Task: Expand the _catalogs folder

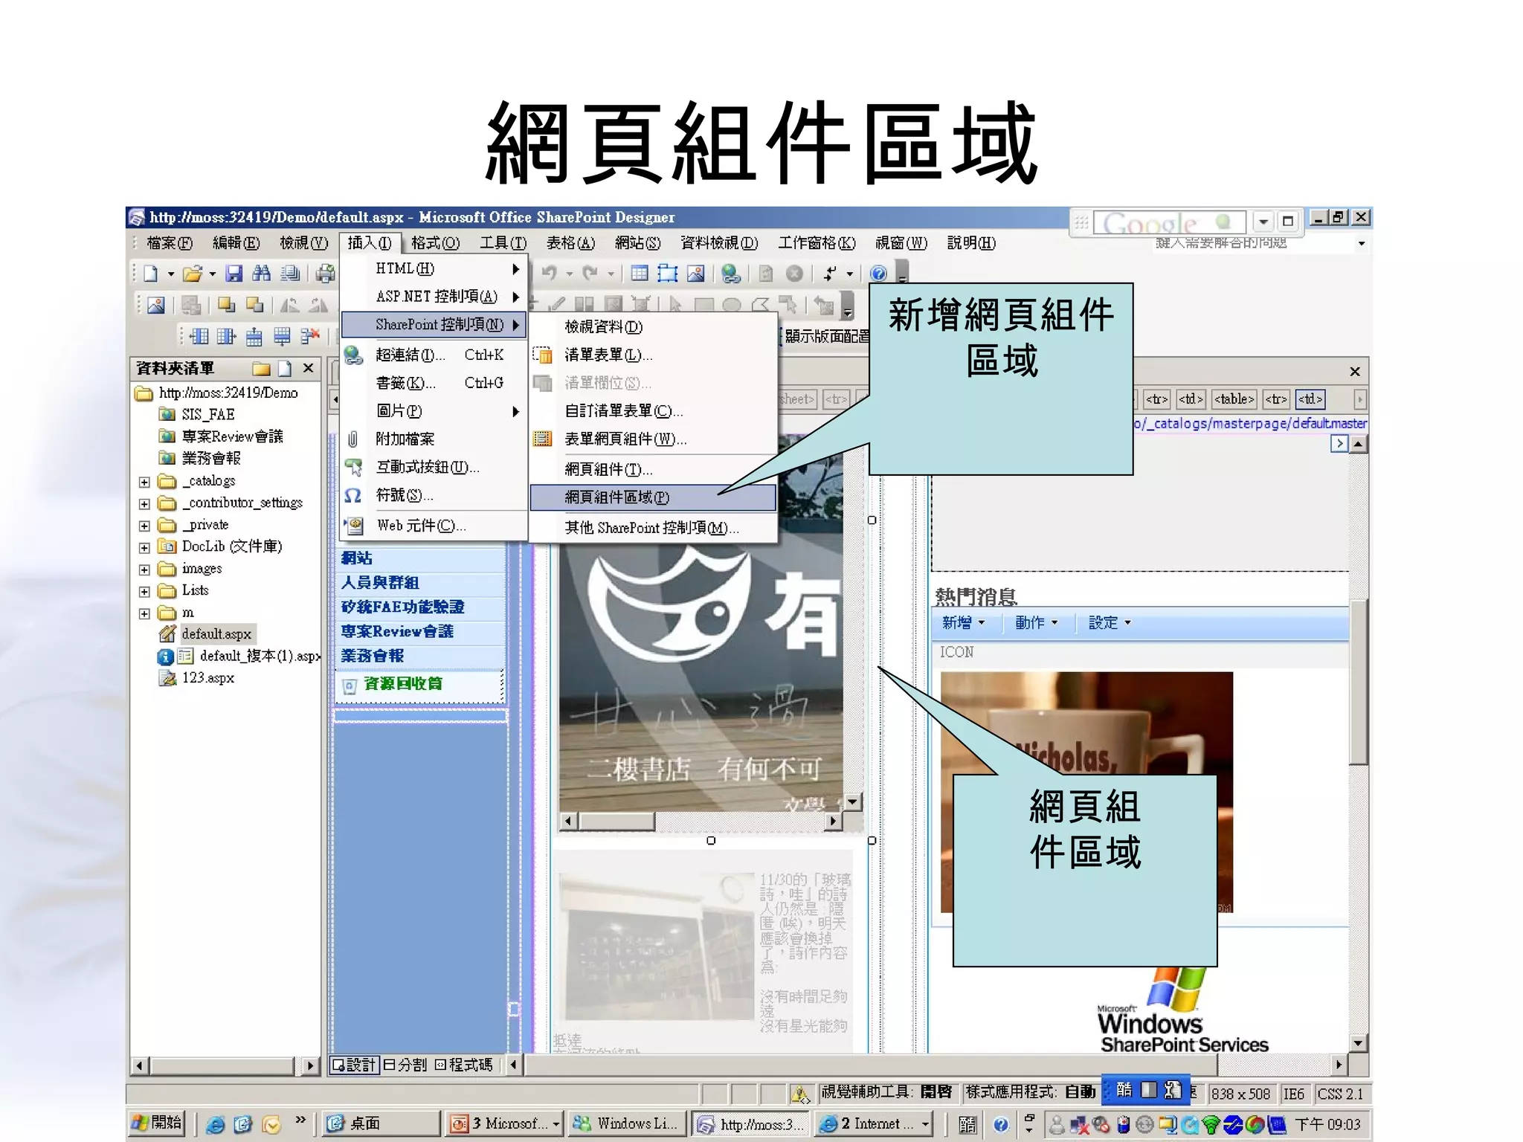Action: pos(144,482)
